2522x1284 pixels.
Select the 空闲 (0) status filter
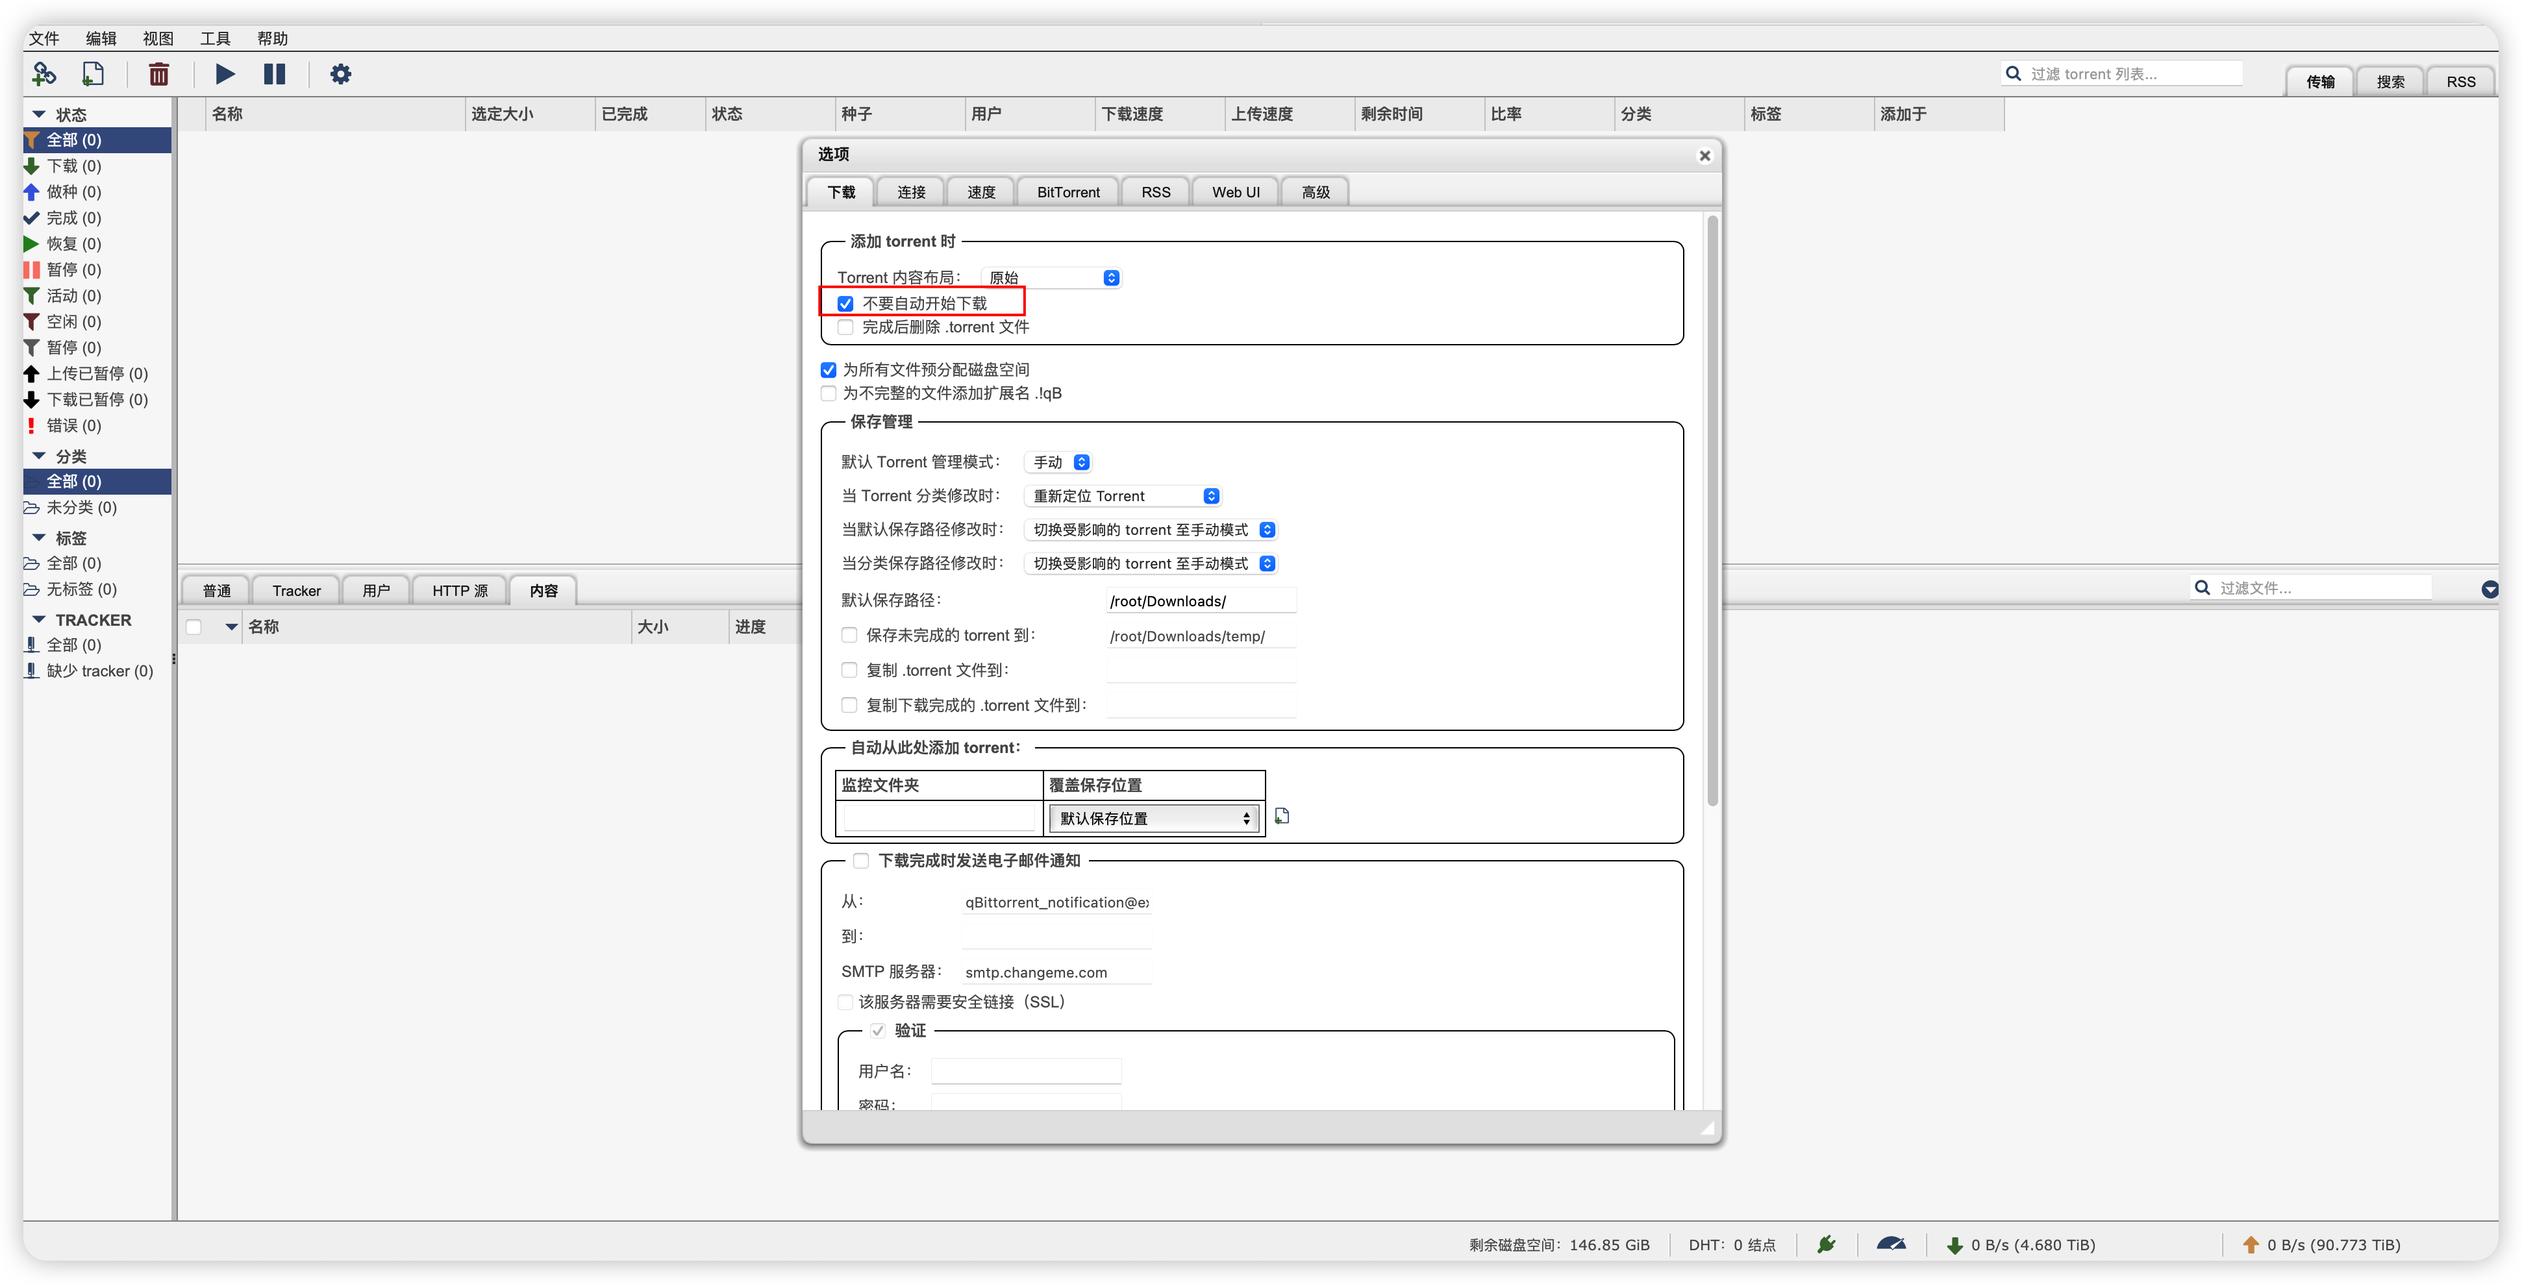[x=96, y=321]
